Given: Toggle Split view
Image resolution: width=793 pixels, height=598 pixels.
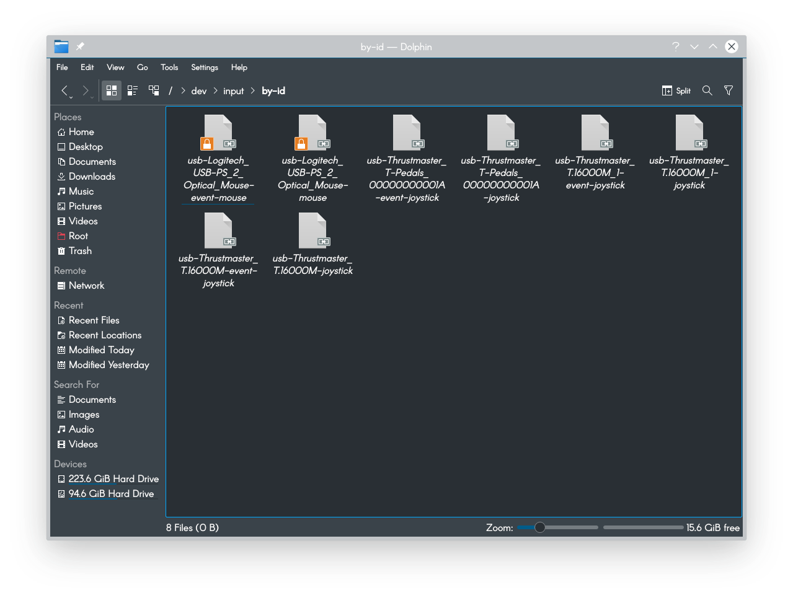Looking at the screenshot, I should 676,90.
